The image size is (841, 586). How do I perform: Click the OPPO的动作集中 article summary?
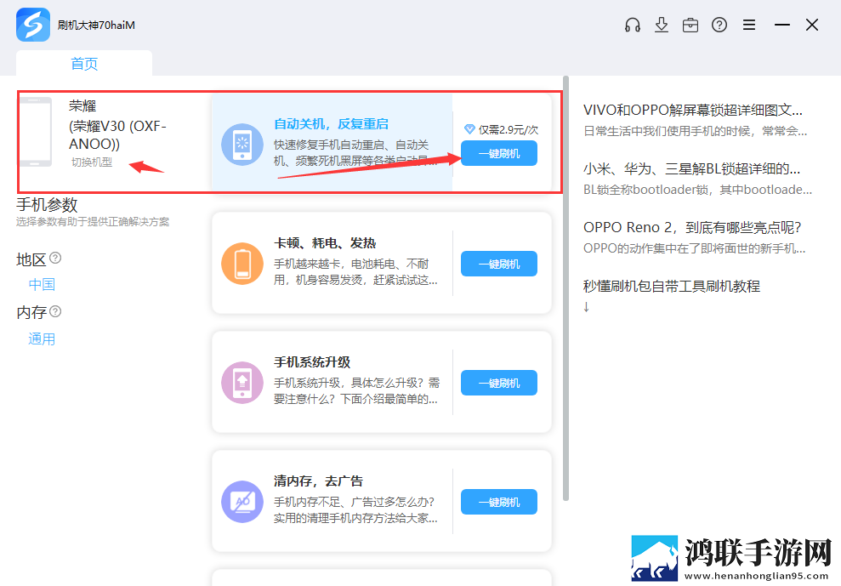(694, 248)
